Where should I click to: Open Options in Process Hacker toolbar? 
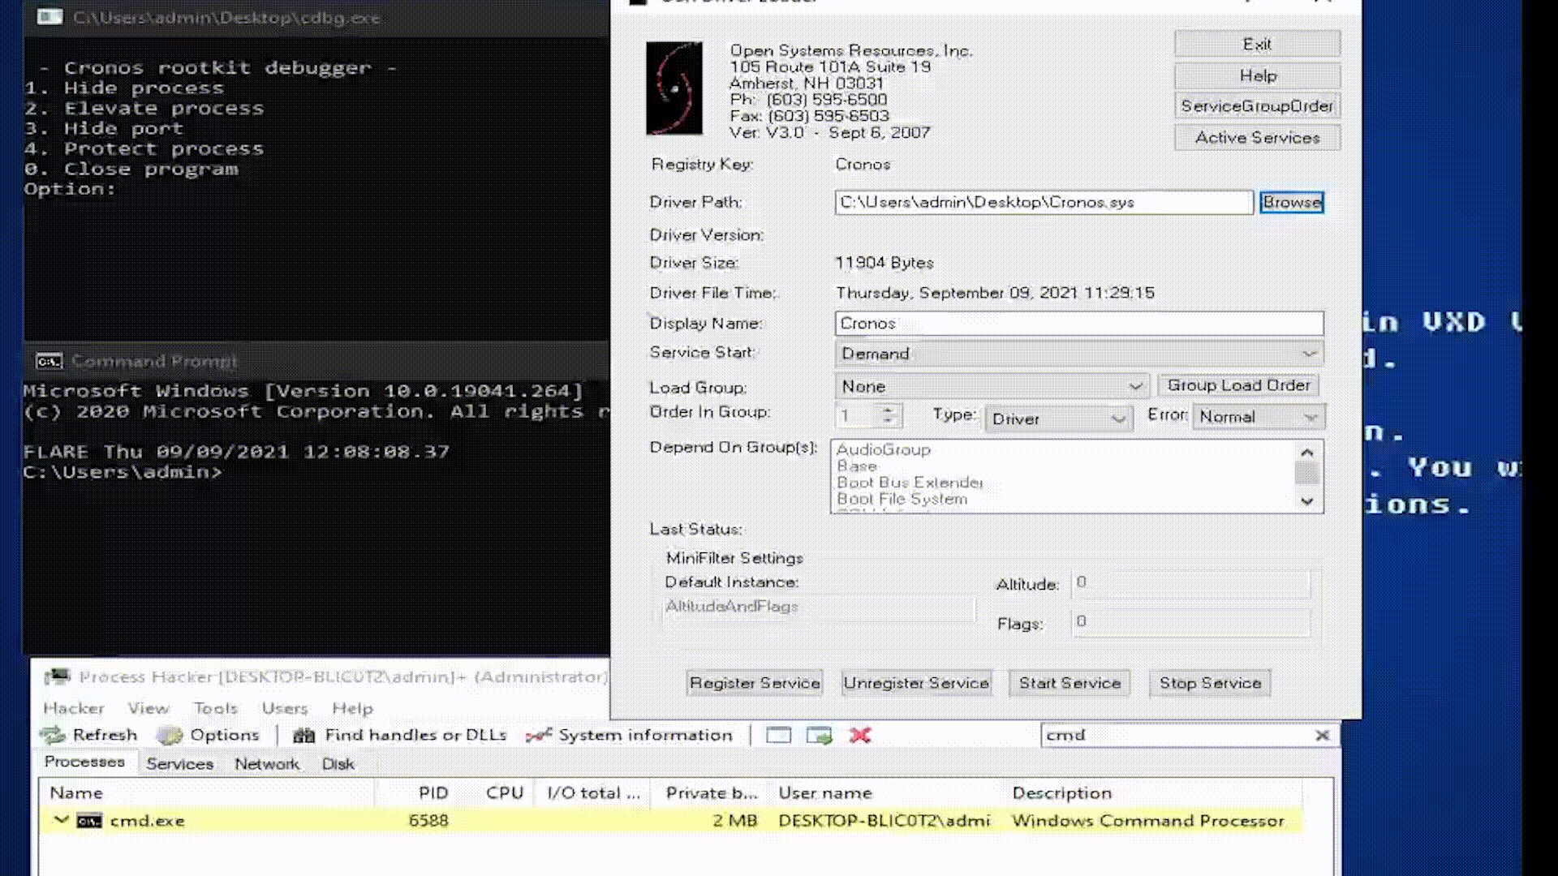[208, 735]
